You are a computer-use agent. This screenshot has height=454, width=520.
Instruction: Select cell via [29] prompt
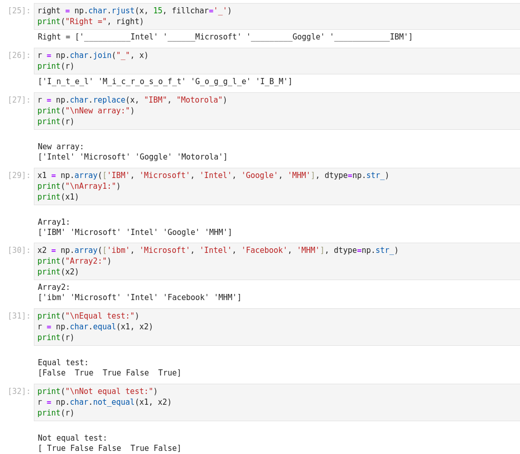[x=19, y=175]
